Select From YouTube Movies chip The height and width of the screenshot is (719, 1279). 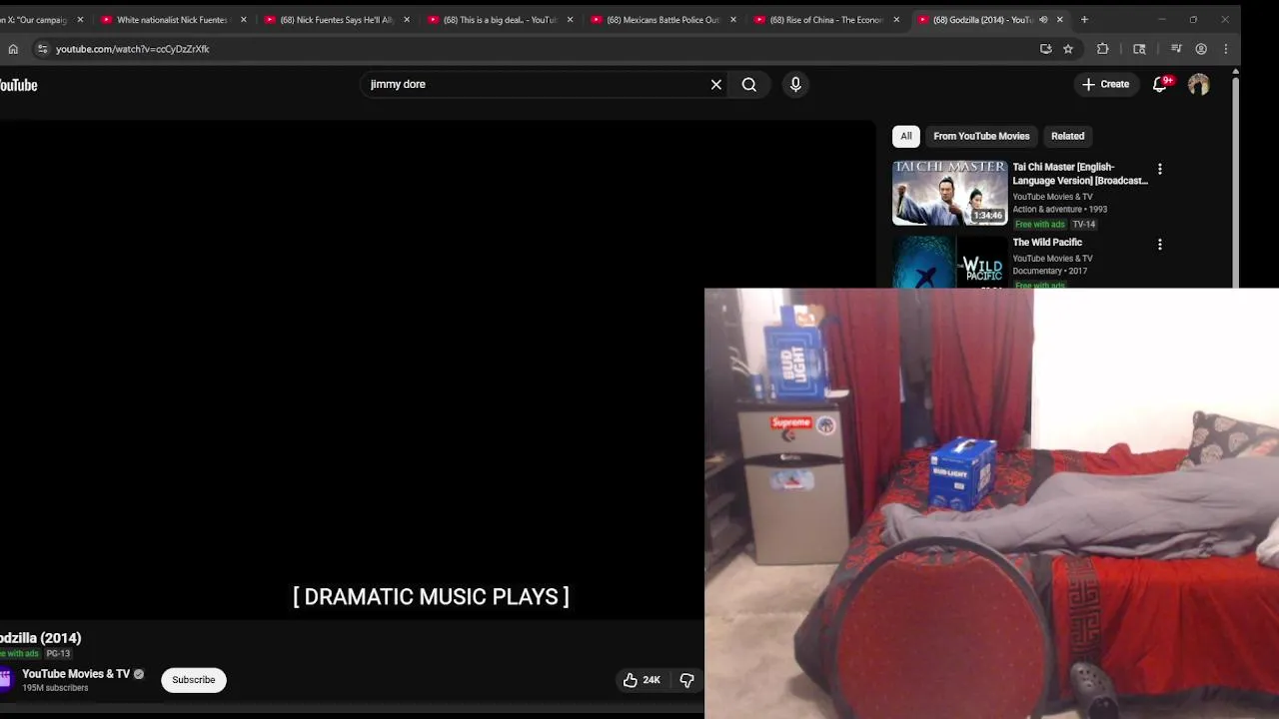pyautogui.click(x=981, y=136)
